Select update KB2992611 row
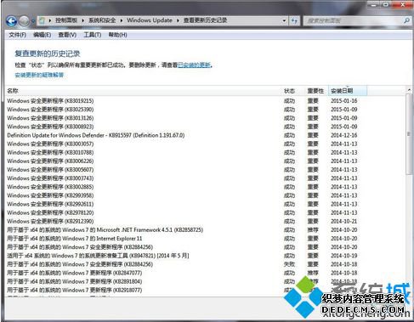Image resolution: width=414 pixels, height=322 pixels. [205, 204]
